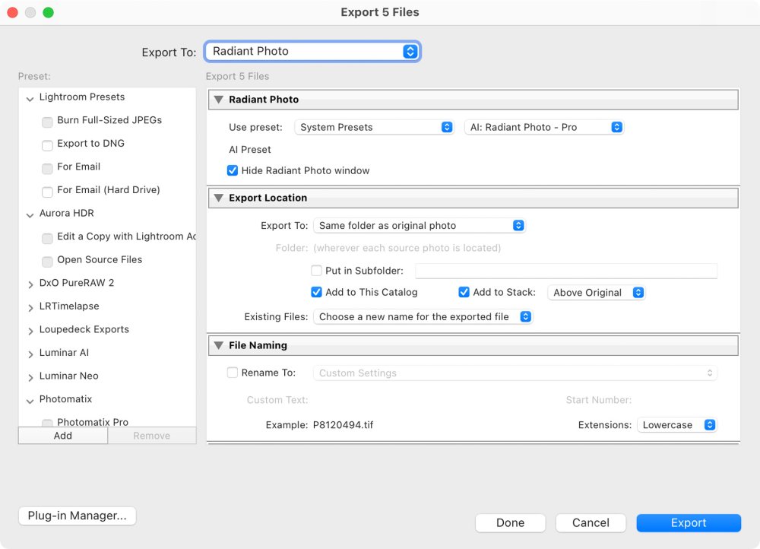The width and height of the screenshot is (760, 549).
Task: Open the Plug-in Manager
Action: pos(77,516)
